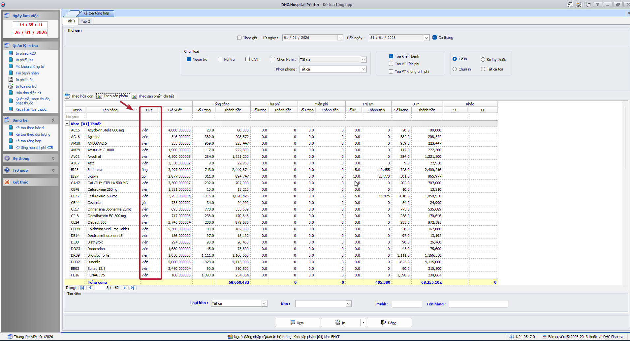This screenshot has width=630, height=341.
Task: Select the Tất cả toa radio button
Action: point(483,69)
